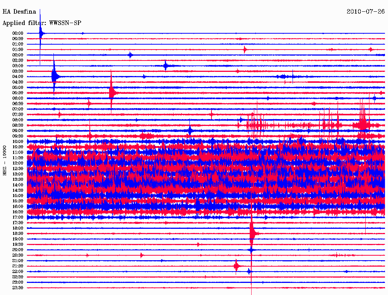The height and width of the screenshot is (295, 388).
Task: Select the 05:00 time label
Action: (18, 87)
